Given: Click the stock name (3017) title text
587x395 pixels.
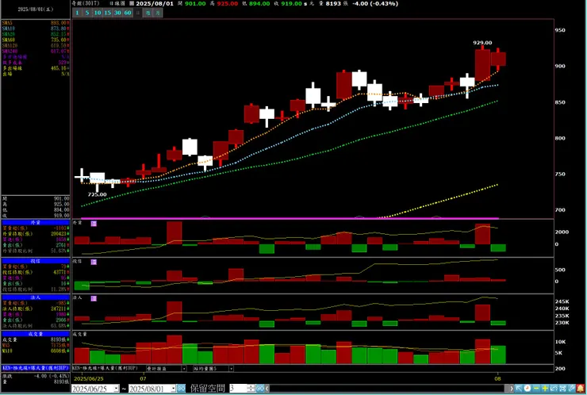Looking at the screenshot, I should (86, 3).
